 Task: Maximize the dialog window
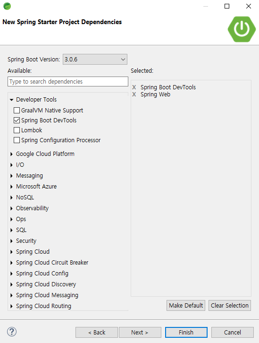pyautogui.click(x=227, y=6)
